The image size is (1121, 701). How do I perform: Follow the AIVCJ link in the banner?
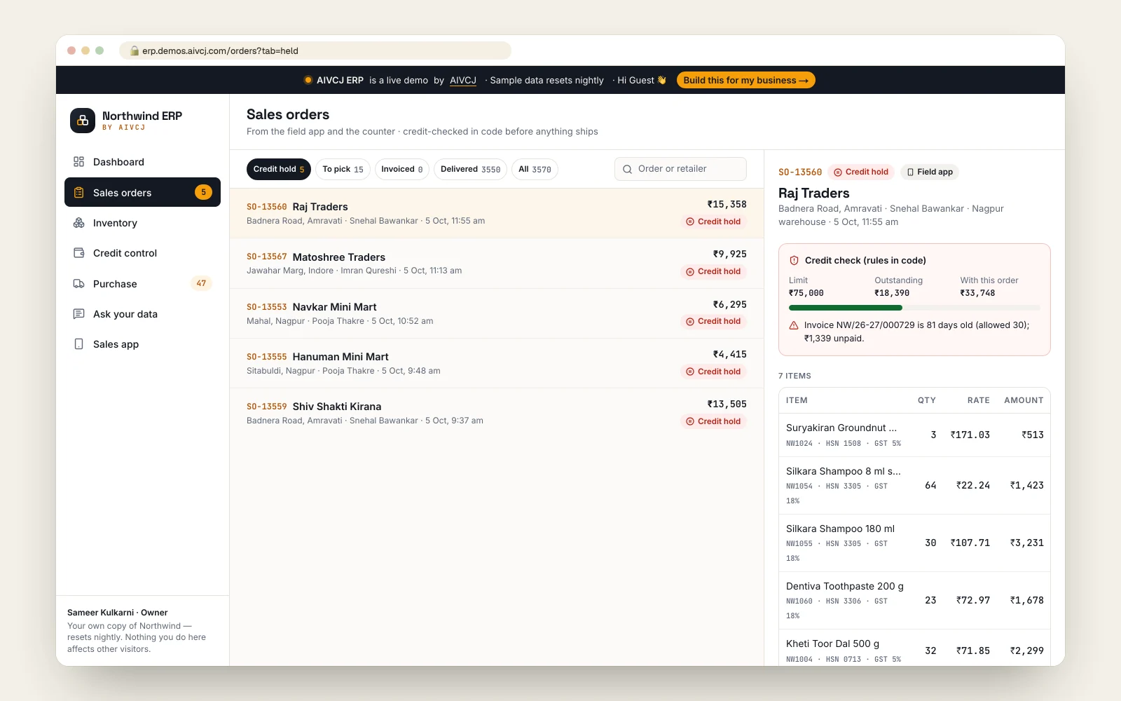462,80
